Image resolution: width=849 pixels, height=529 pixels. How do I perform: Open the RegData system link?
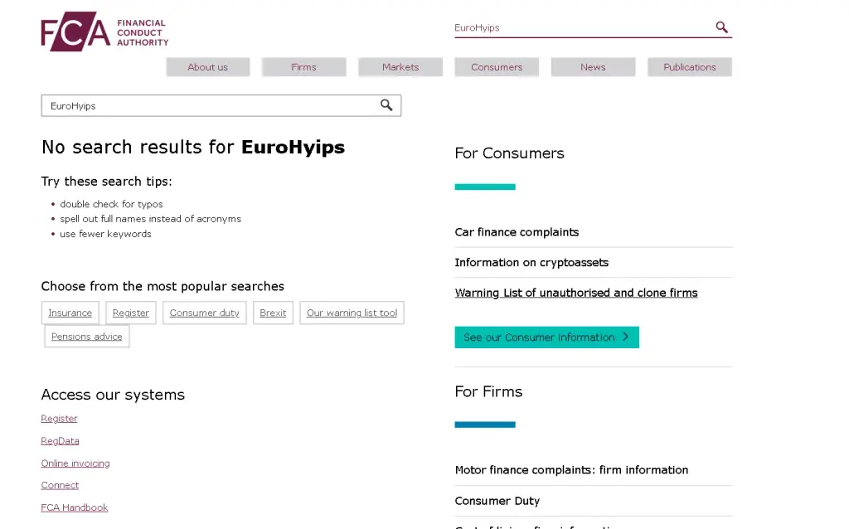click(x=60, y=441)
